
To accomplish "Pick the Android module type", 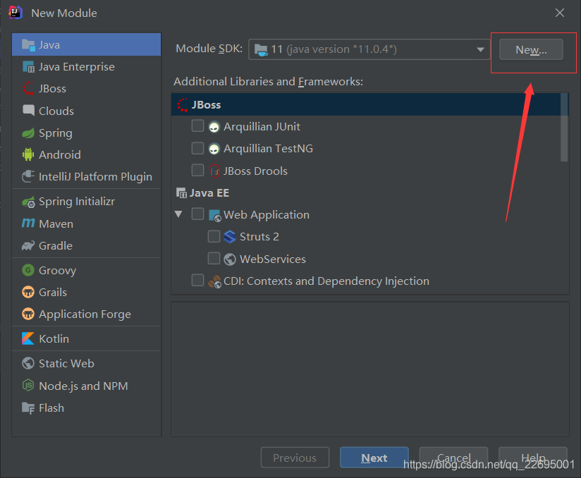I will click(x=86, y=154).
